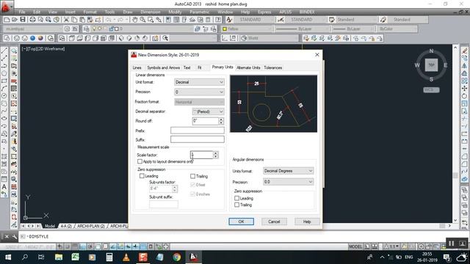Select the Line draw tool in left toolbar
470x264 pixels.
(x=4, y=51)
